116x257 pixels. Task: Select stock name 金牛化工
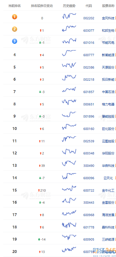tap(108, 190)
